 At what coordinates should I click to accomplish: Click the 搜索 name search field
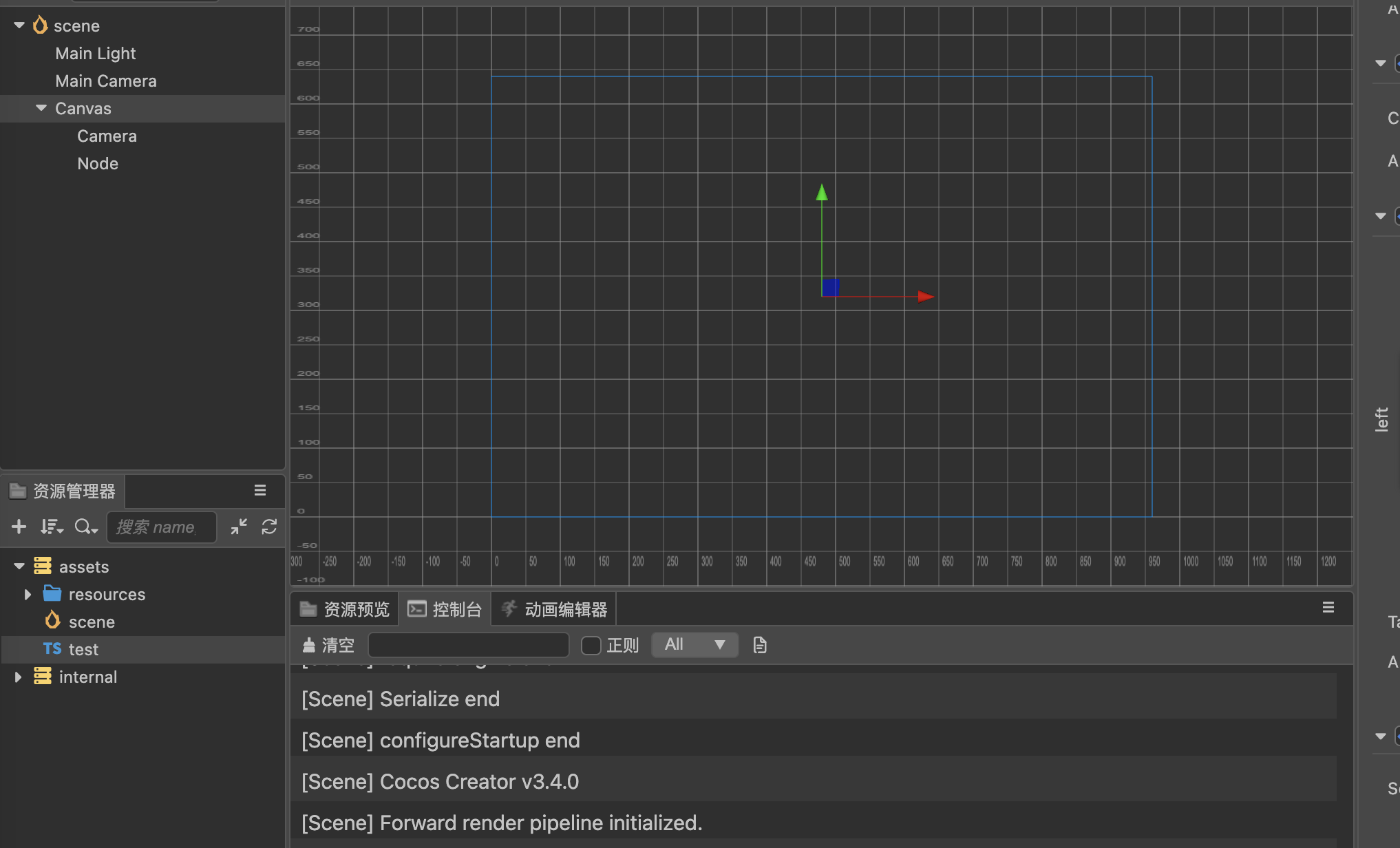coord(161,527)
